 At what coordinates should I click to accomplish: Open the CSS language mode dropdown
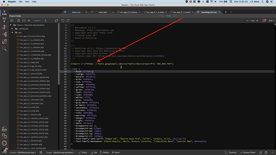click(271, 20)
